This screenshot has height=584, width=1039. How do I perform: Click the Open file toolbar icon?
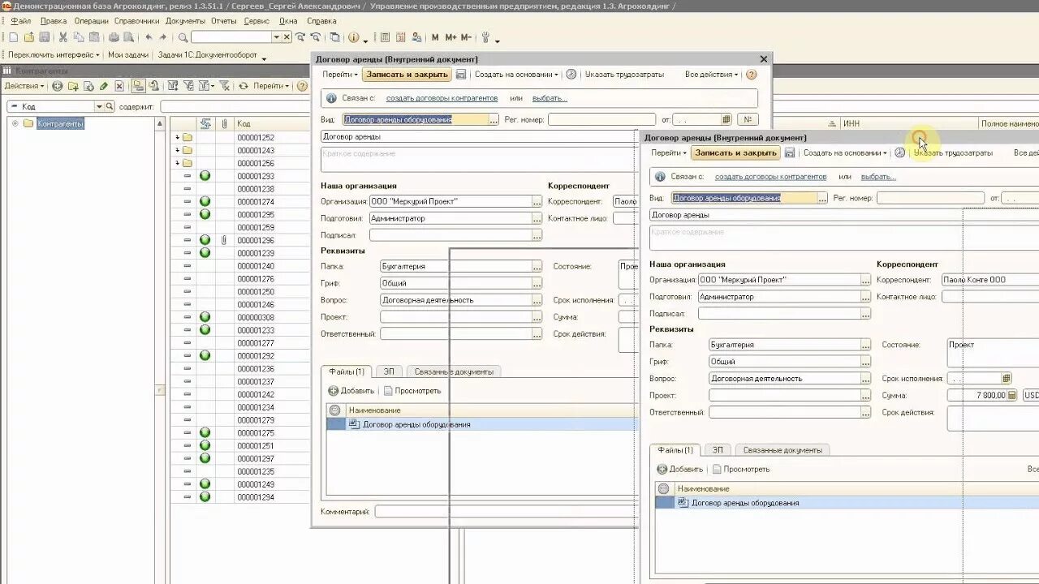[x=29, y=37]
